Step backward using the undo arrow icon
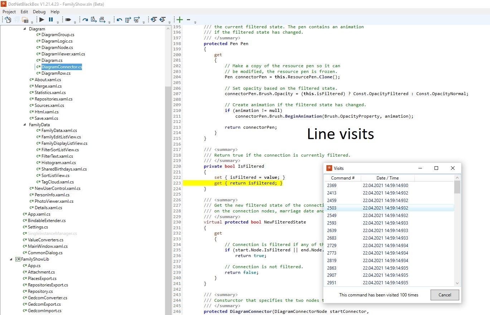The width and height of the screenshot is (490, 315). coord(120,20)
